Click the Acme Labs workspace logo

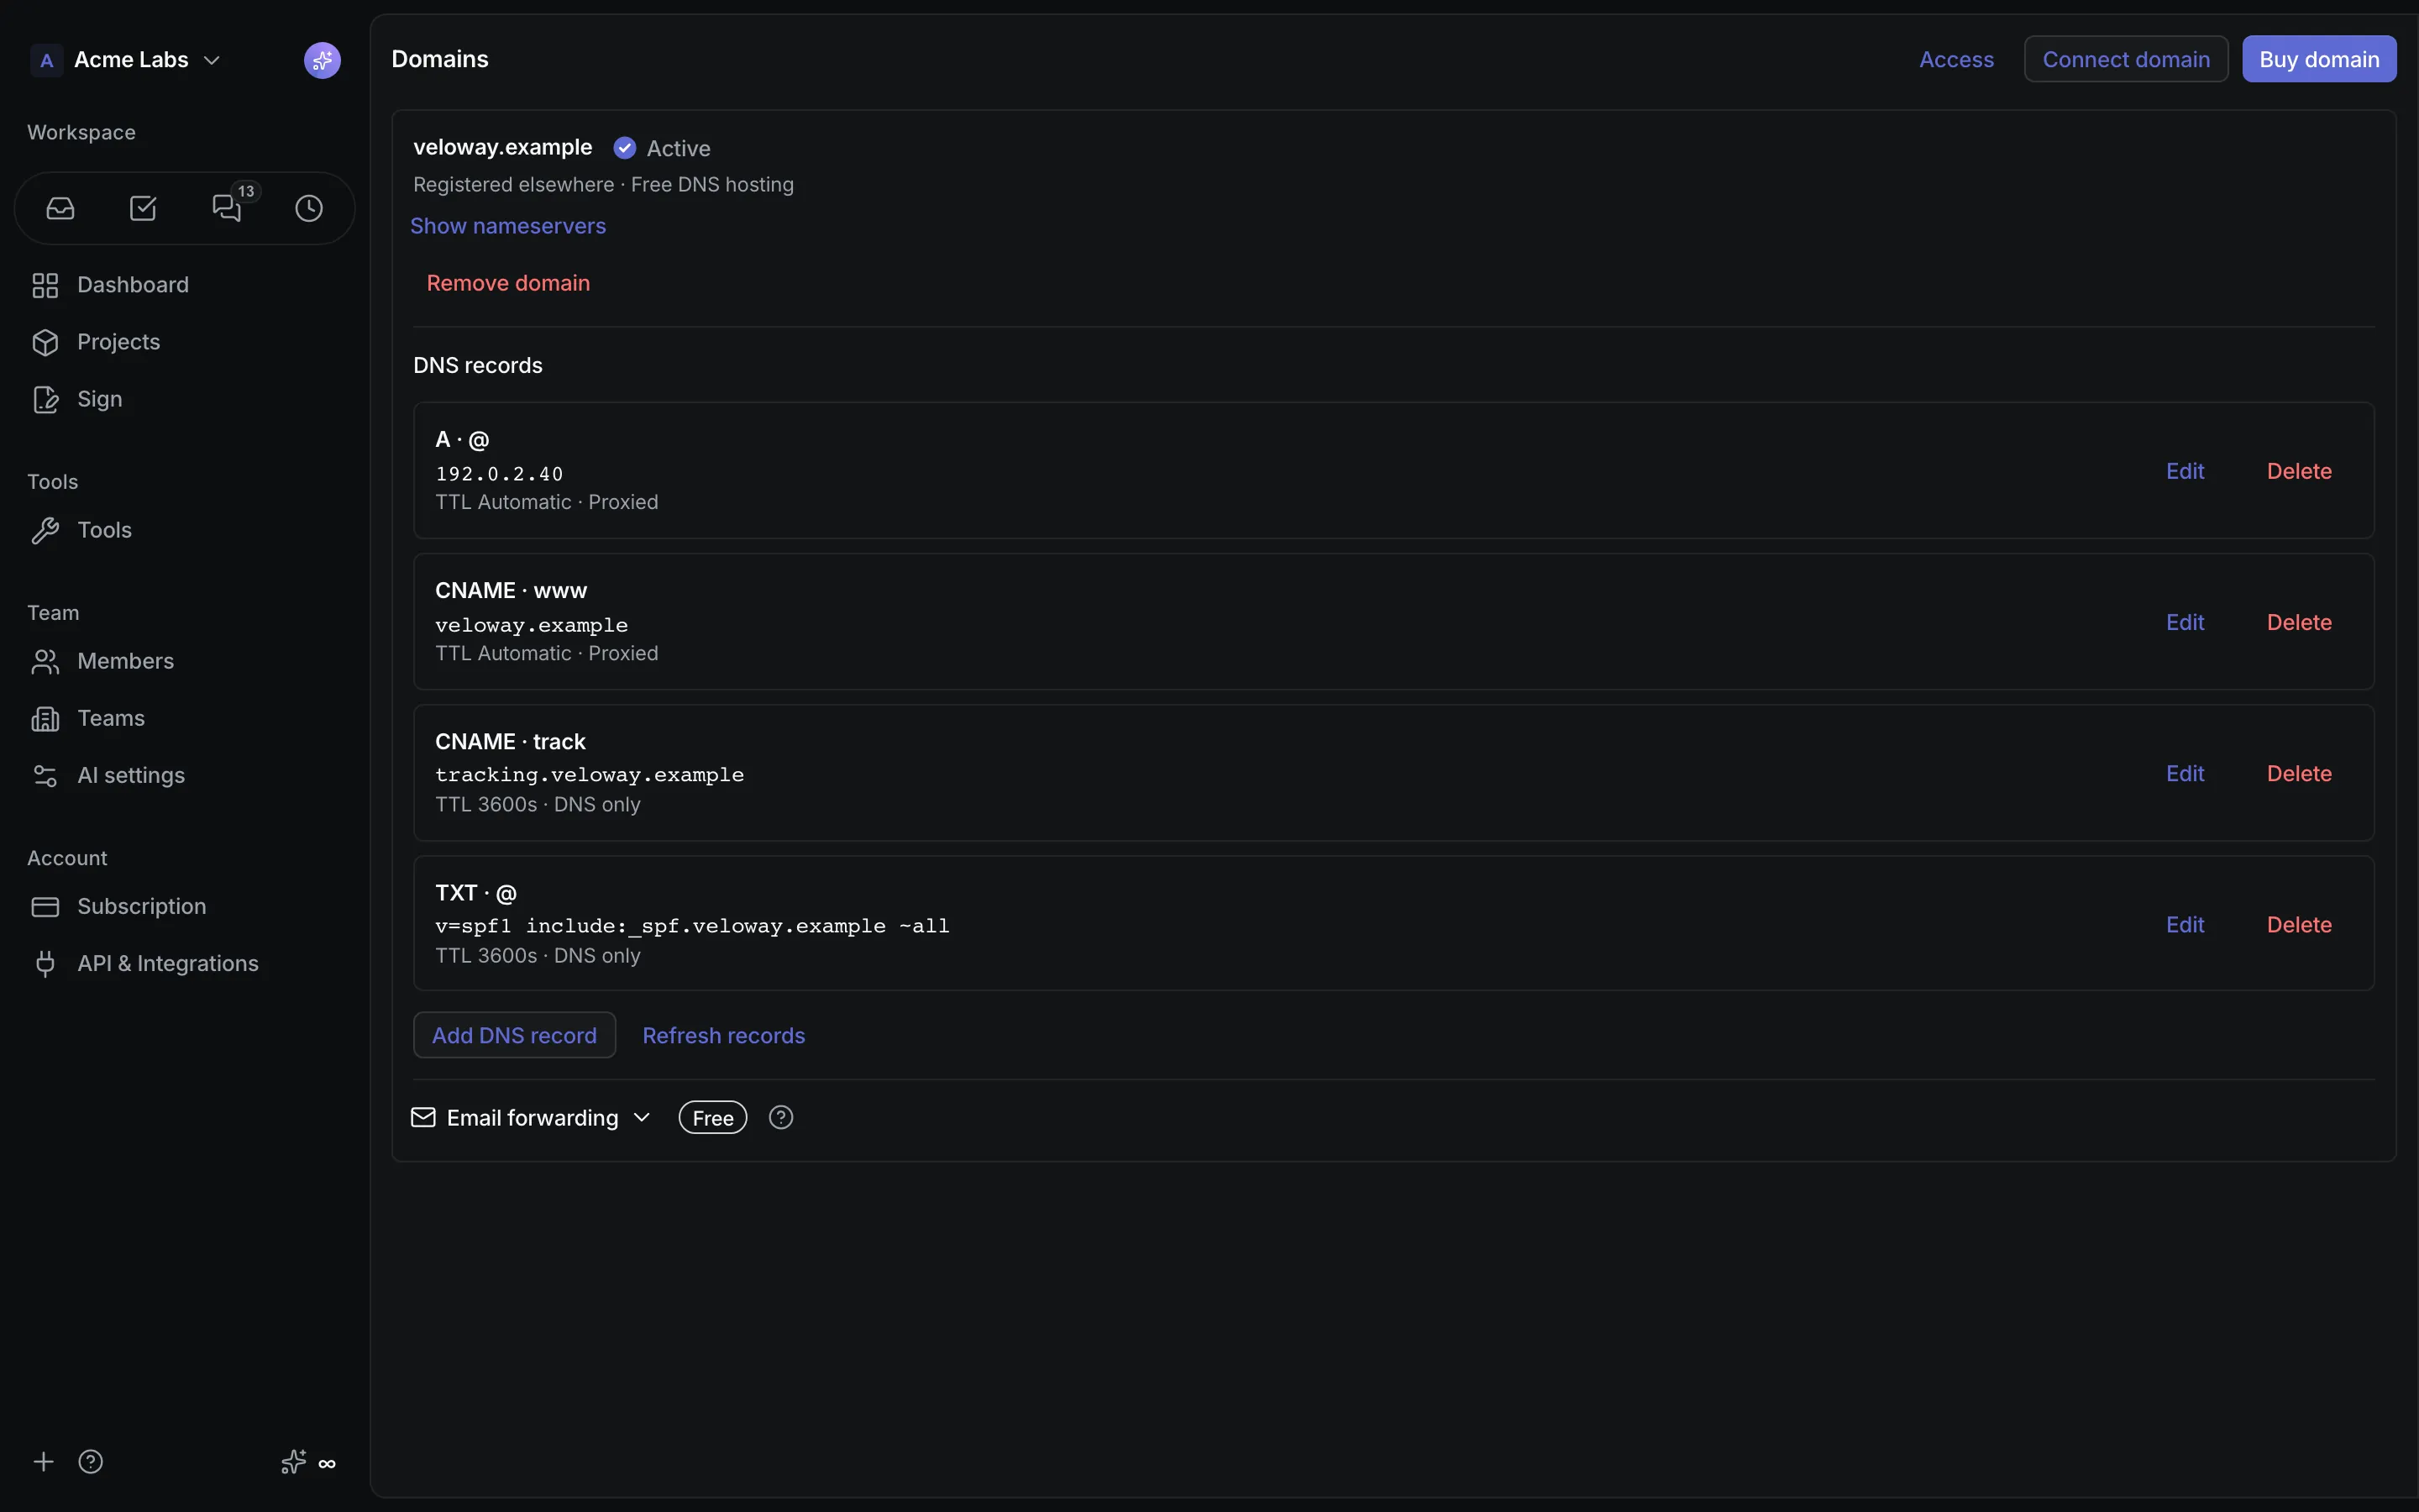(46, 60)
